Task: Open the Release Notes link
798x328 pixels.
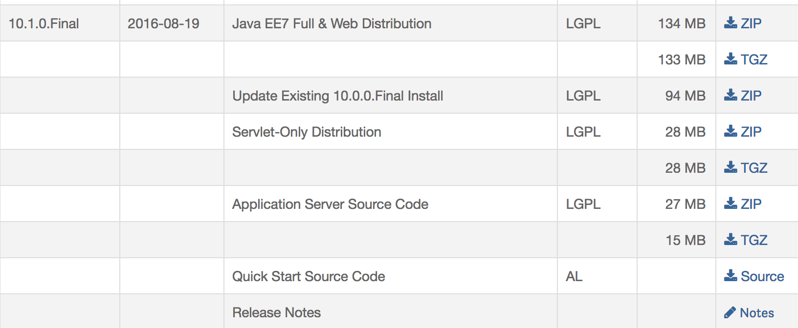Action: click(x=757, y=313)
